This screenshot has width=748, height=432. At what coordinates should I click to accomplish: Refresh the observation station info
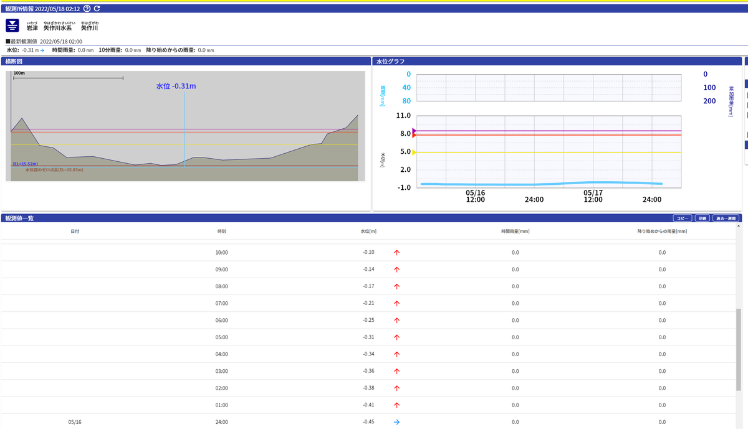(97, 9)
